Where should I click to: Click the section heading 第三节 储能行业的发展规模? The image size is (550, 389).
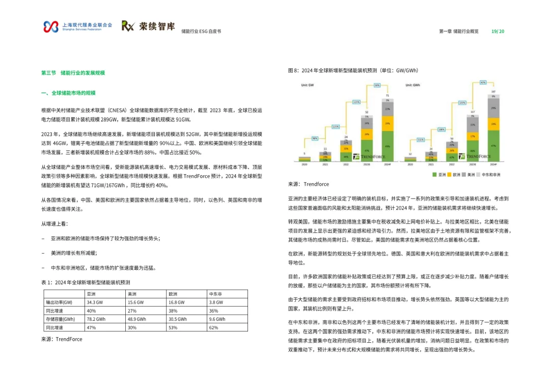73,73
